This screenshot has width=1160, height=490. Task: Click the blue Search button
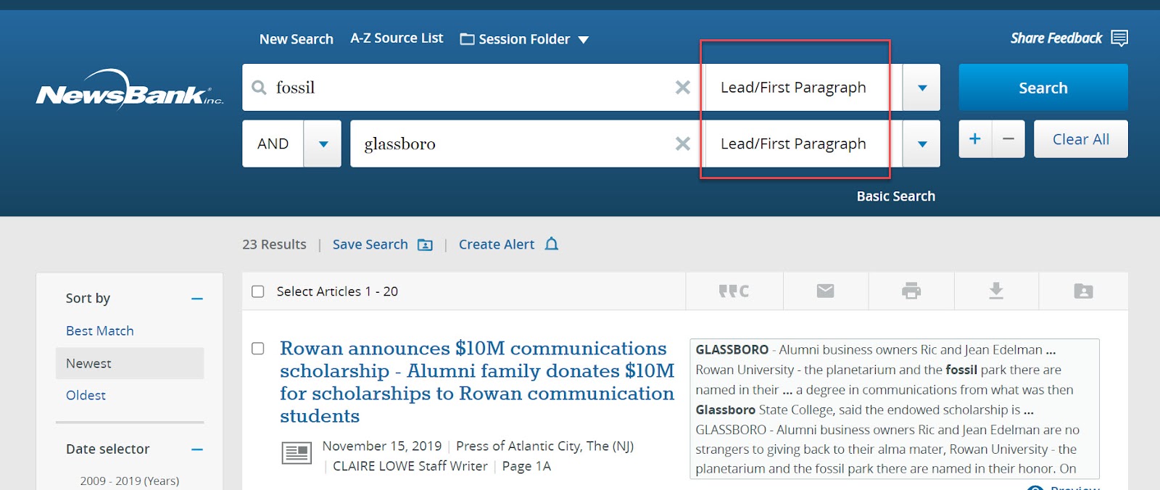(1043, 88)
